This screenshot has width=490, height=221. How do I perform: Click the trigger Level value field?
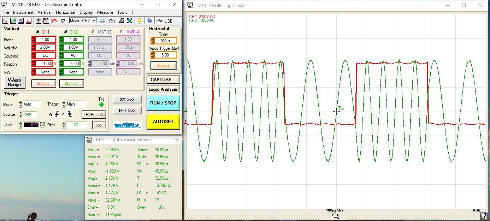(31, 125)
